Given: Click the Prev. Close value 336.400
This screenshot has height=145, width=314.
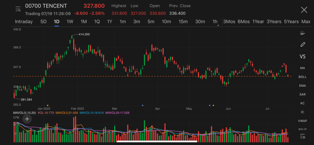Looking at the screenshot, I should tap(177, 13).
